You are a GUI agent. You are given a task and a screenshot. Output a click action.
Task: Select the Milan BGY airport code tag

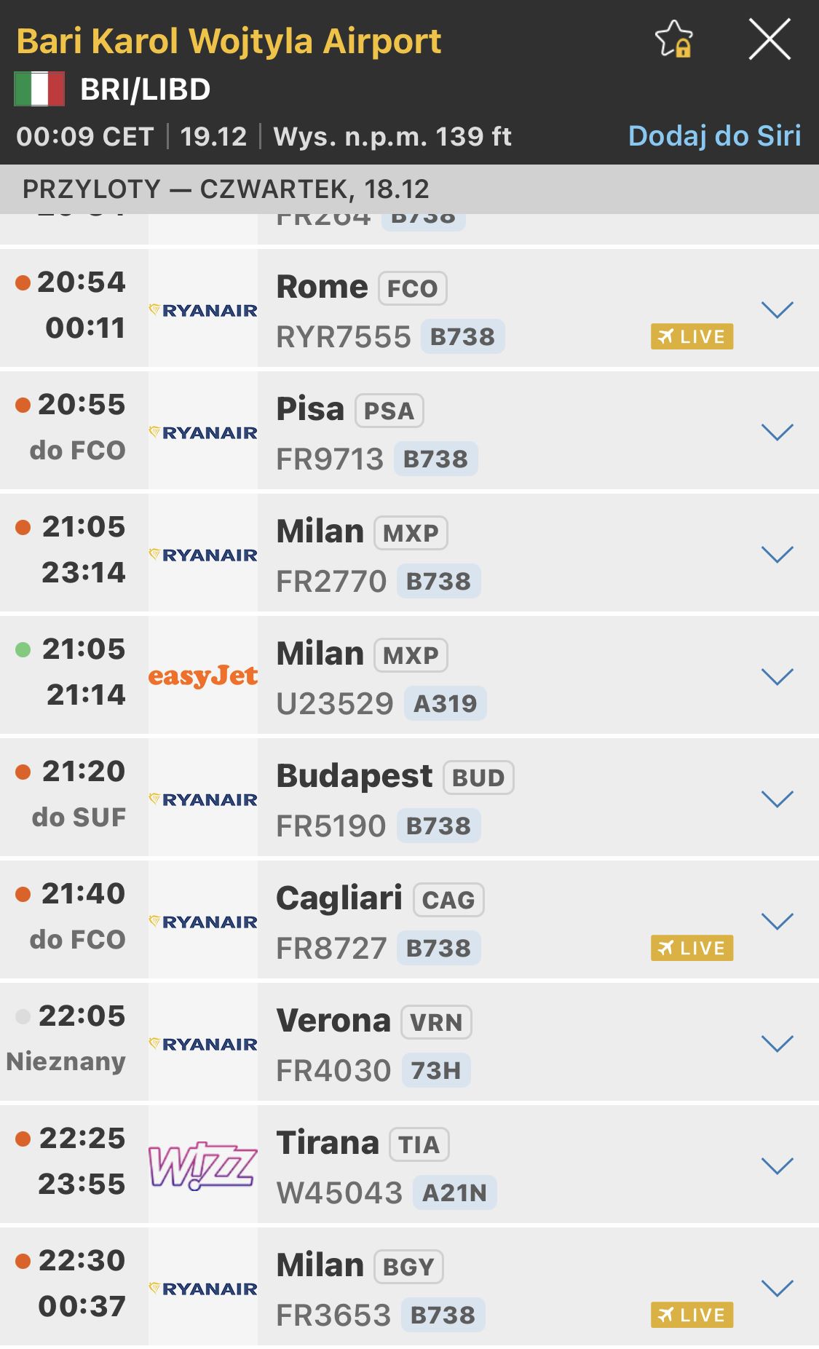(408, 1267)
